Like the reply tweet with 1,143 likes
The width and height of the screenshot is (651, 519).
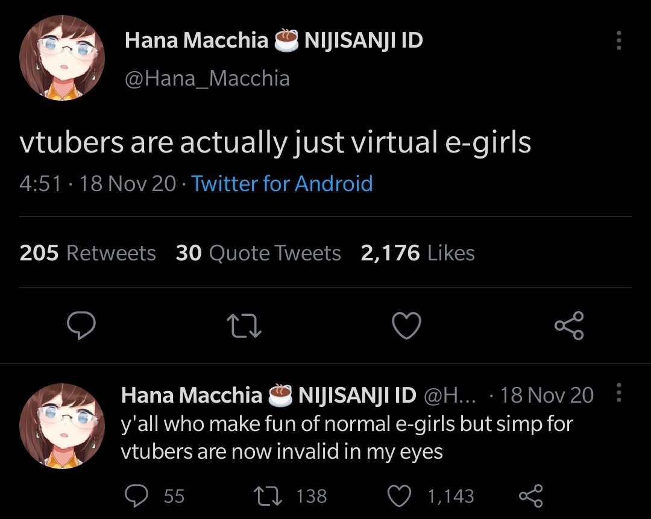click(x=398, y=495)
